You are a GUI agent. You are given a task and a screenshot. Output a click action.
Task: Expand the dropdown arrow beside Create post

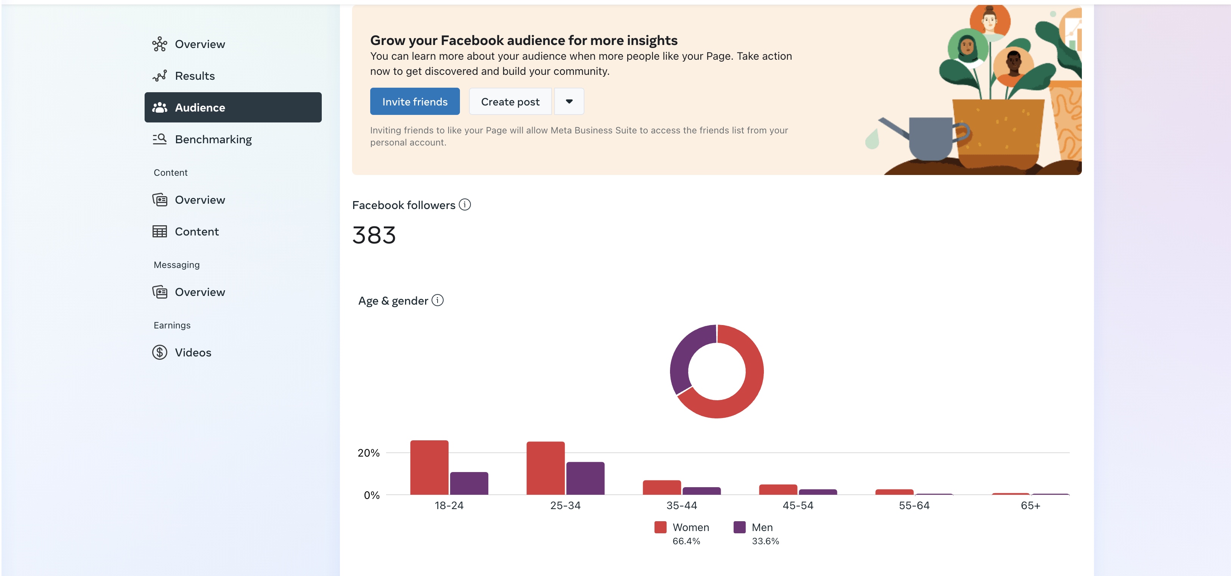coord(569,101)
